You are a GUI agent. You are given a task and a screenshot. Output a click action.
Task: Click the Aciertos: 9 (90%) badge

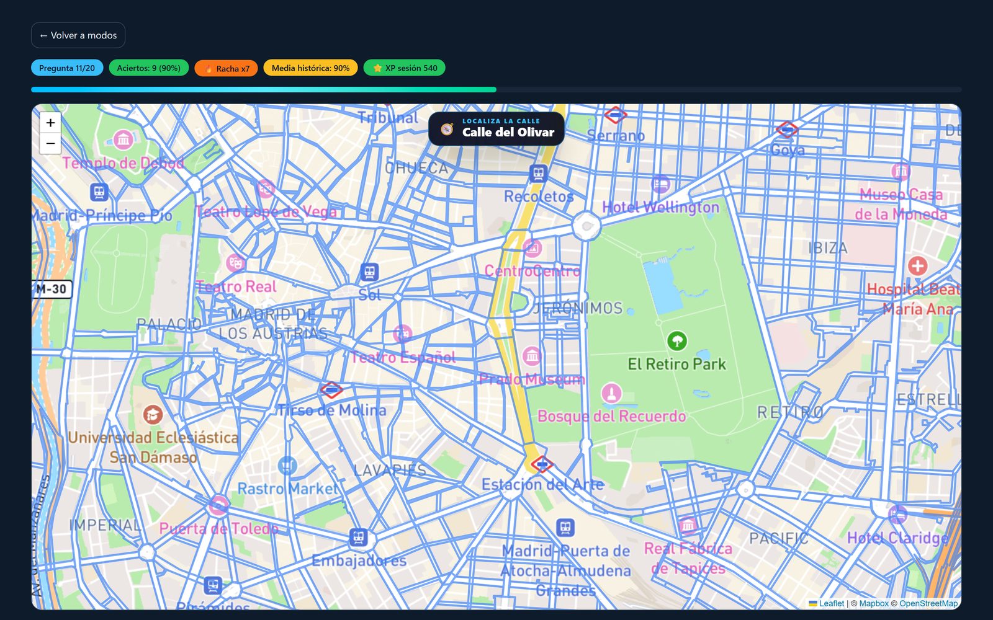149,68
